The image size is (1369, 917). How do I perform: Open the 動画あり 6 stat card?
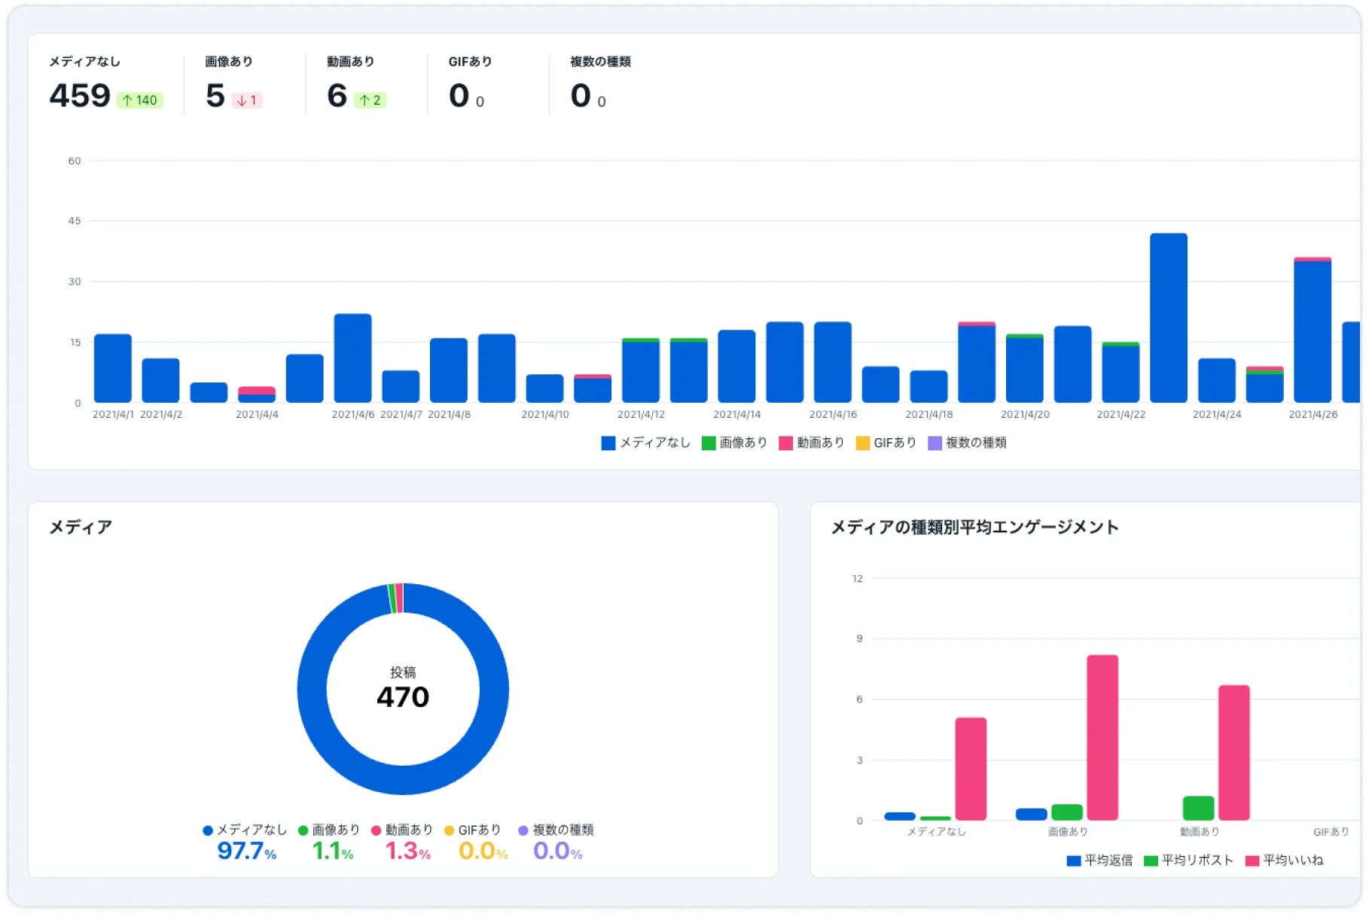pos(354,83)
